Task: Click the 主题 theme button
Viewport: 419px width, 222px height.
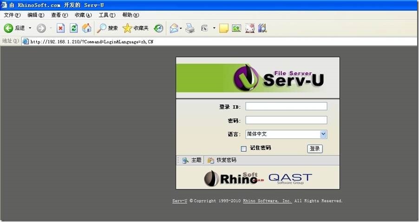Action: tap(191, 160)
